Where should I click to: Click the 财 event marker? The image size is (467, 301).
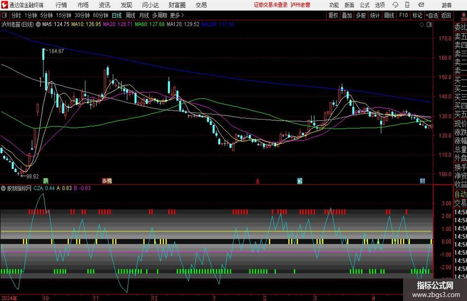click(423, 181)
